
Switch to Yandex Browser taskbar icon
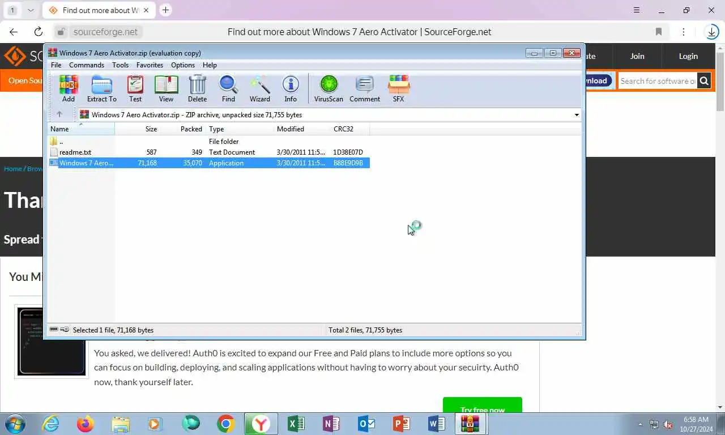tap(261, 424)
